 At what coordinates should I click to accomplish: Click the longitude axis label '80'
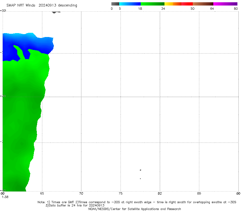tap(160, 193)
